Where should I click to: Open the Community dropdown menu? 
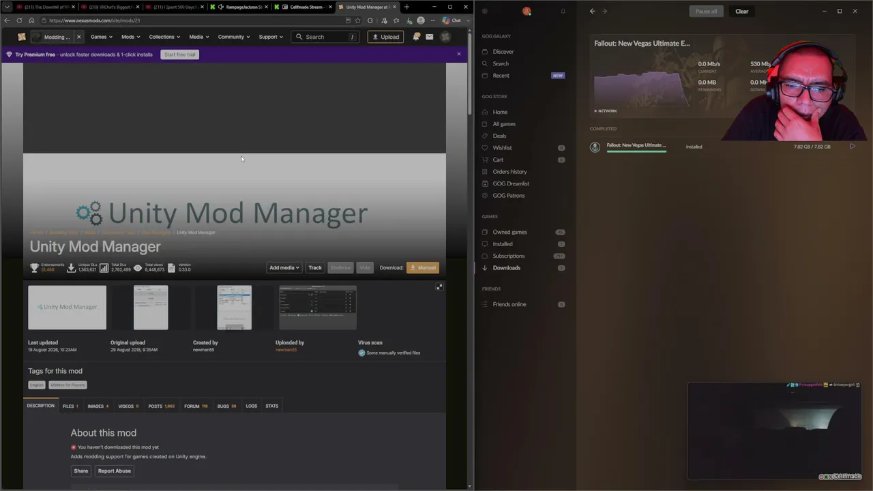234,37
